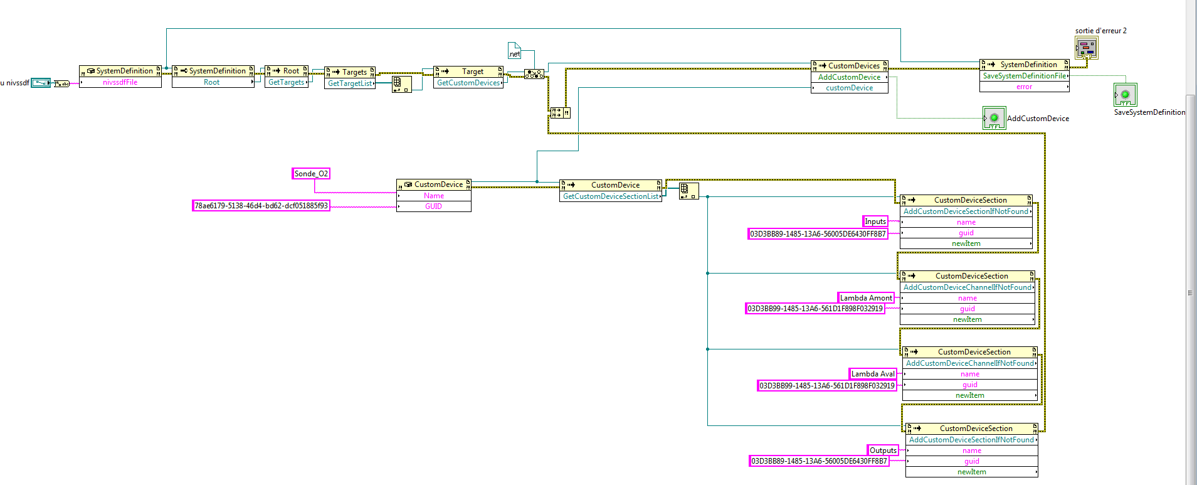This screenshot has height=485, width=1197.
Task: Click AddCustomDevice method row in CustomDevices node
Action: (x=850, y=77)
